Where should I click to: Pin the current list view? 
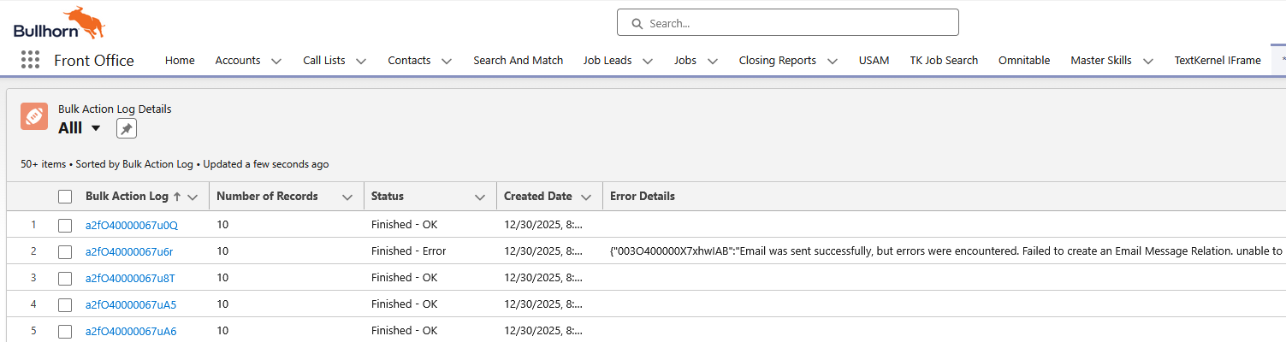(127, 128)
